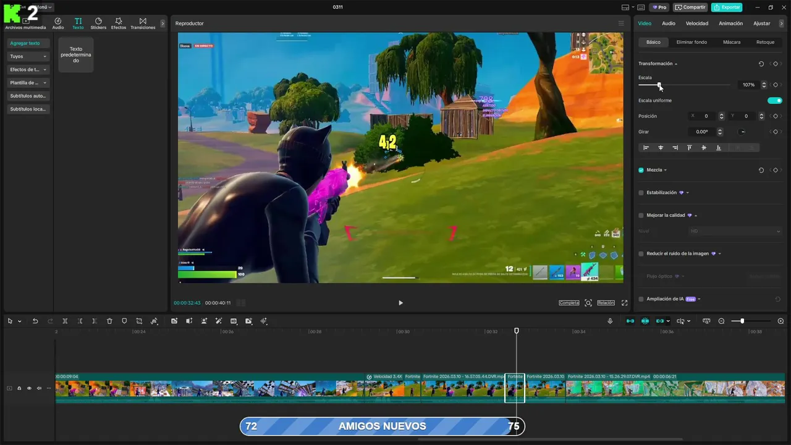The height and width of the screenshot is (445, 791).
Task: Click the Exportar button
Action: 727,7
